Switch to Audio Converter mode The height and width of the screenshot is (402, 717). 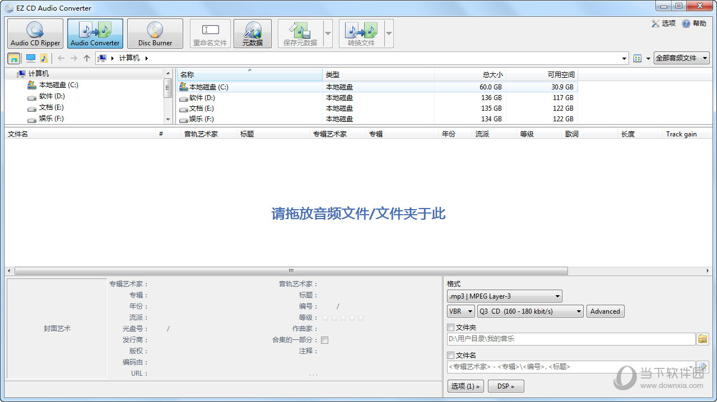[95, 34]
